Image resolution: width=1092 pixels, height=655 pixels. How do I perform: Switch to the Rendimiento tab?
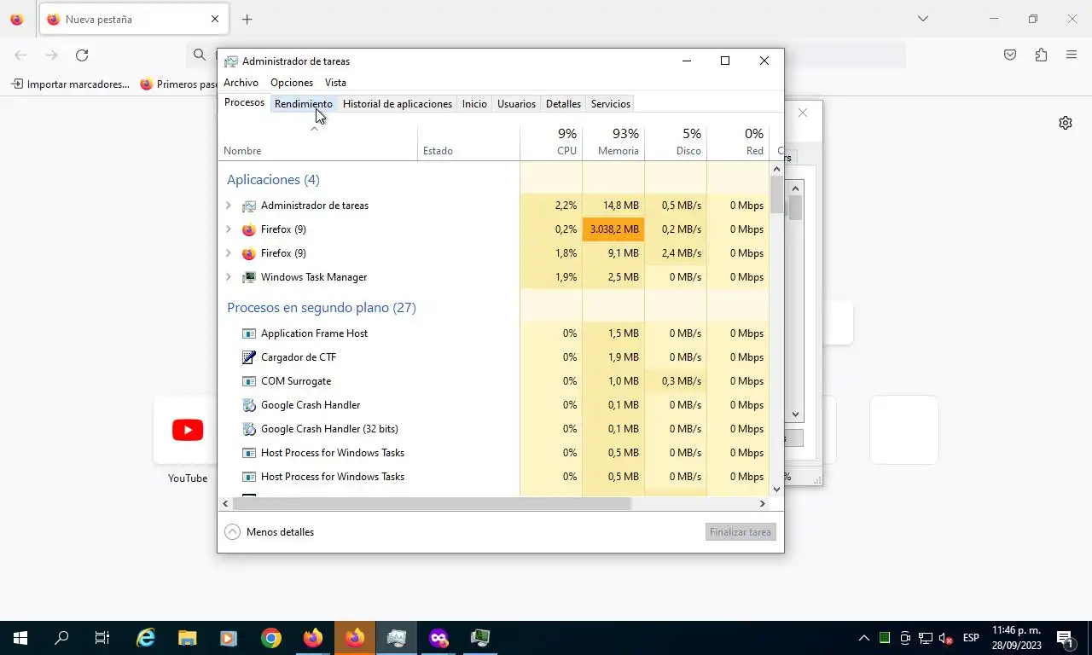point(304,104)
